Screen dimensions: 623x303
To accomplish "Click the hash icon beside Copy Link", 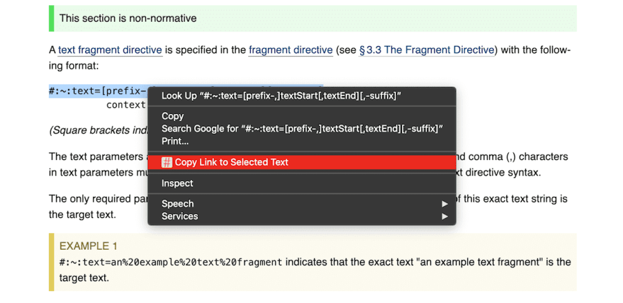I will (167, 163).
